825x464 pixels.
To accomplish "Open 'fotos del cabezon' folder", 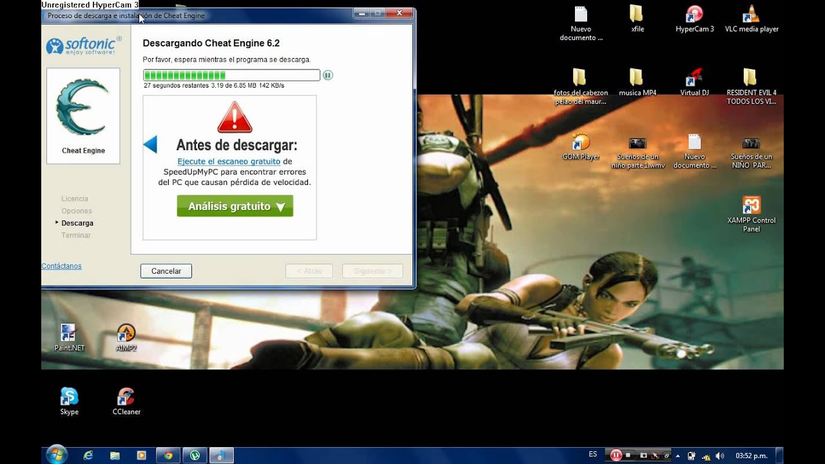I will 581,86.
